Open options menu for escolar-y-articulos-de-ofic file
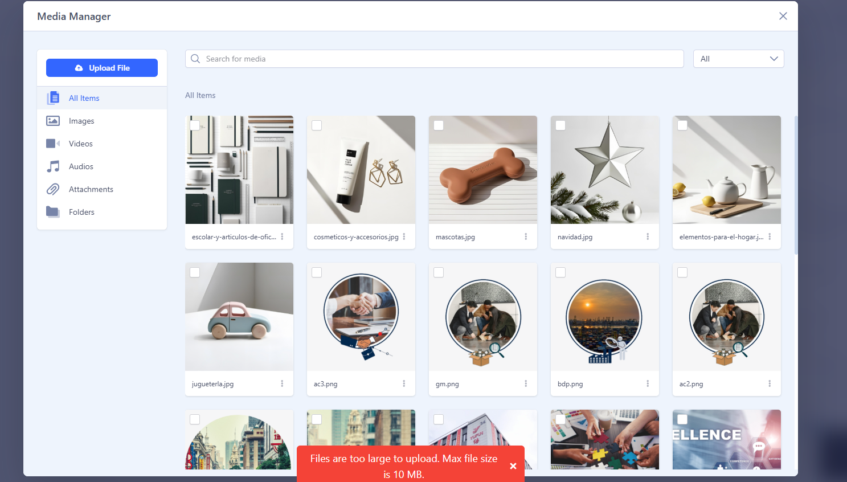The width and height of the screenshot is (847, 482). (282, 236)
